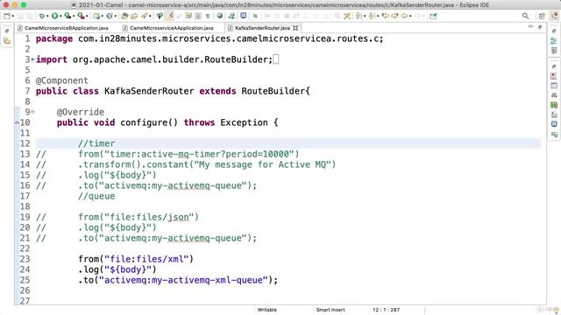Open the Console view icon in right trim
561x315 pixels.
554,86
